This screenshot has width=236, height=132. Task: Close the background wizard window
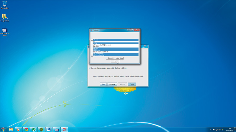(145, 46)
